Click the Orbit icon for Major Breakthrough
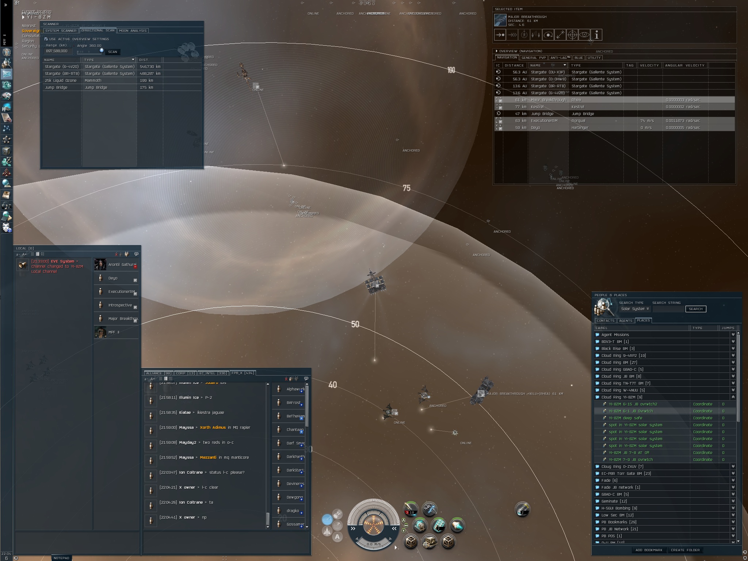This screenshot has width=748, height=561. pyautogui.click(x=548, y=35)
